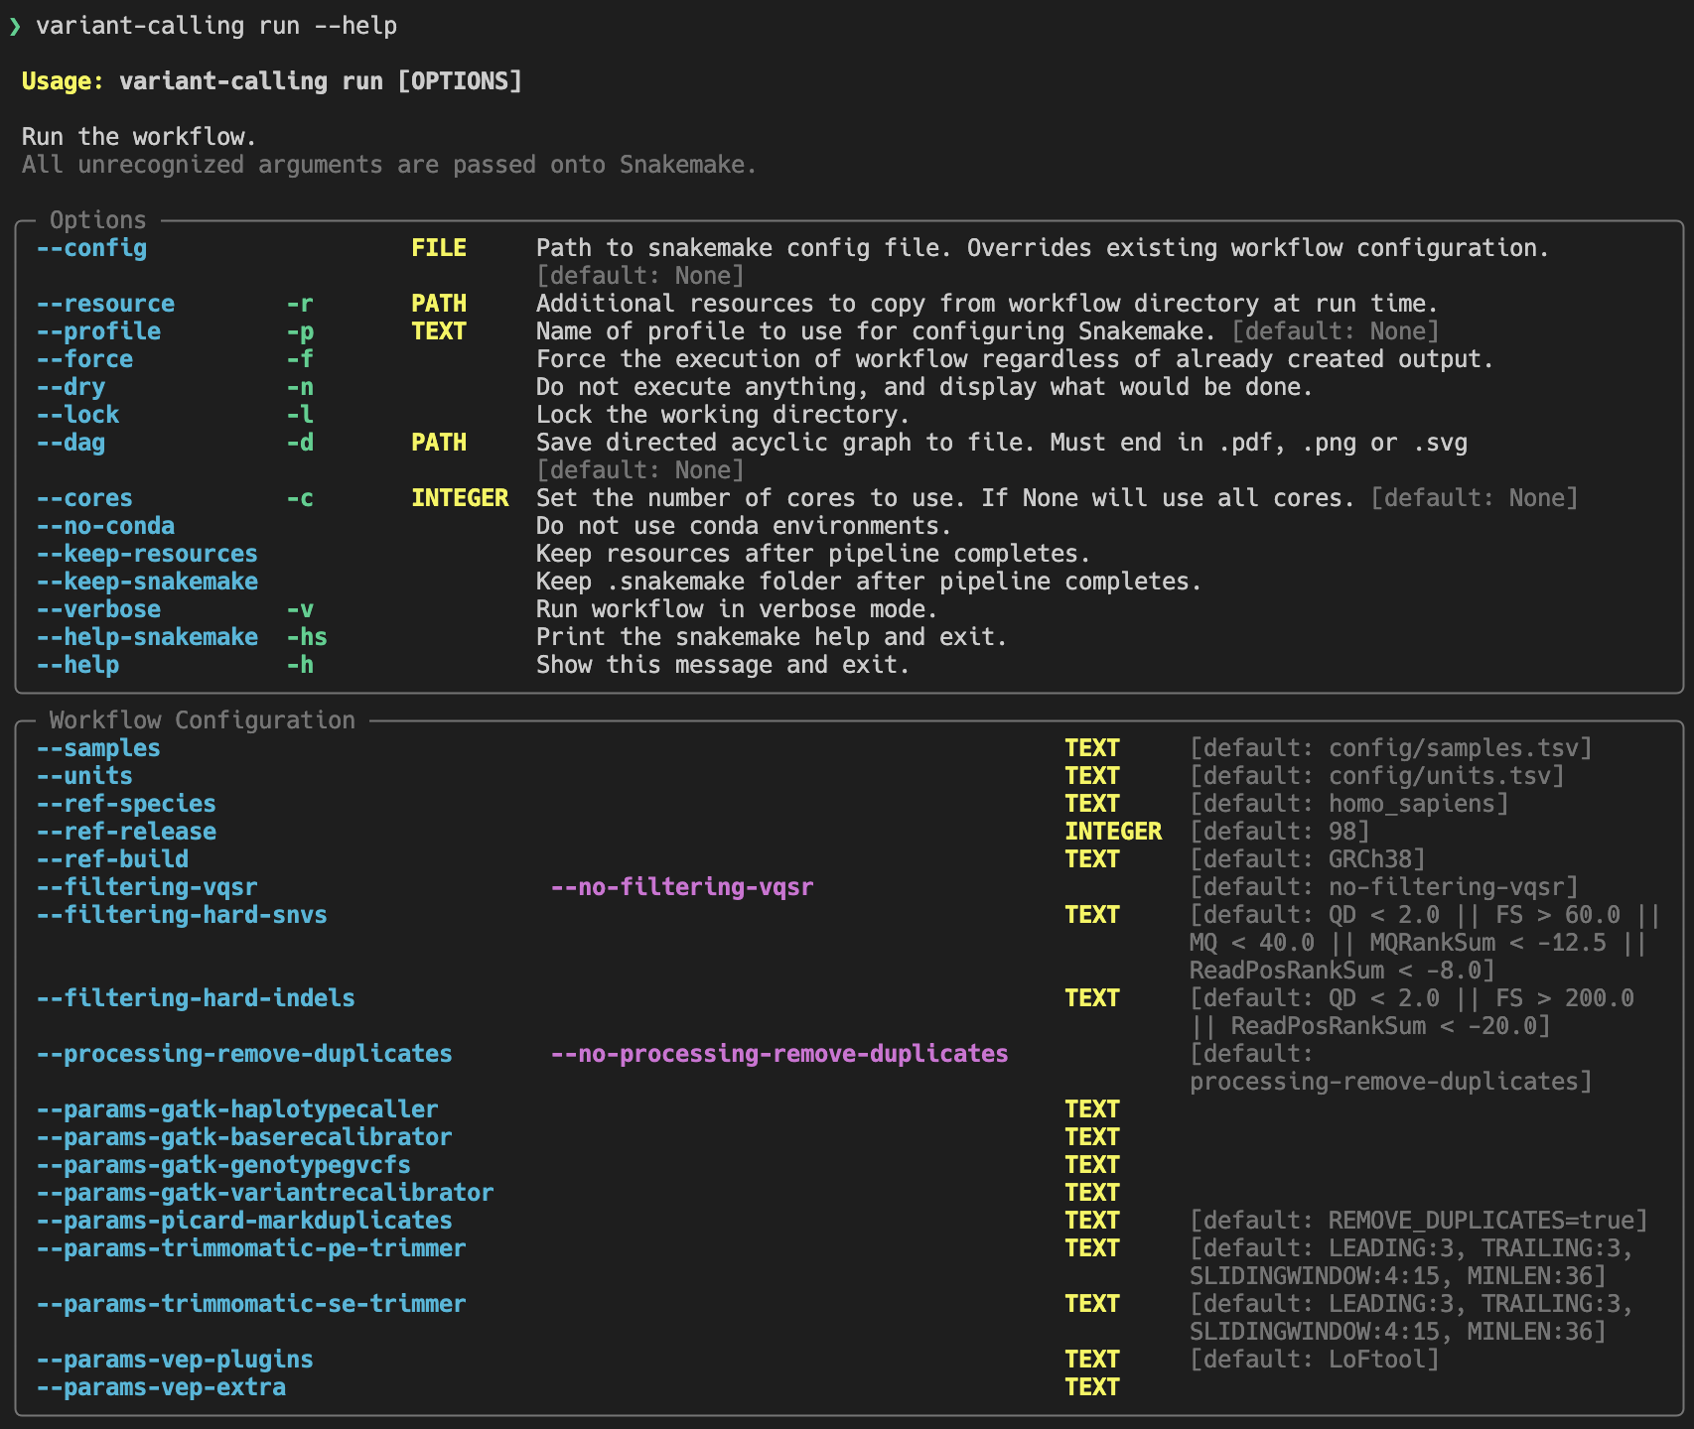Select the --dry option text
This screenshot has width=1694, height=1429.
(71, 387)
